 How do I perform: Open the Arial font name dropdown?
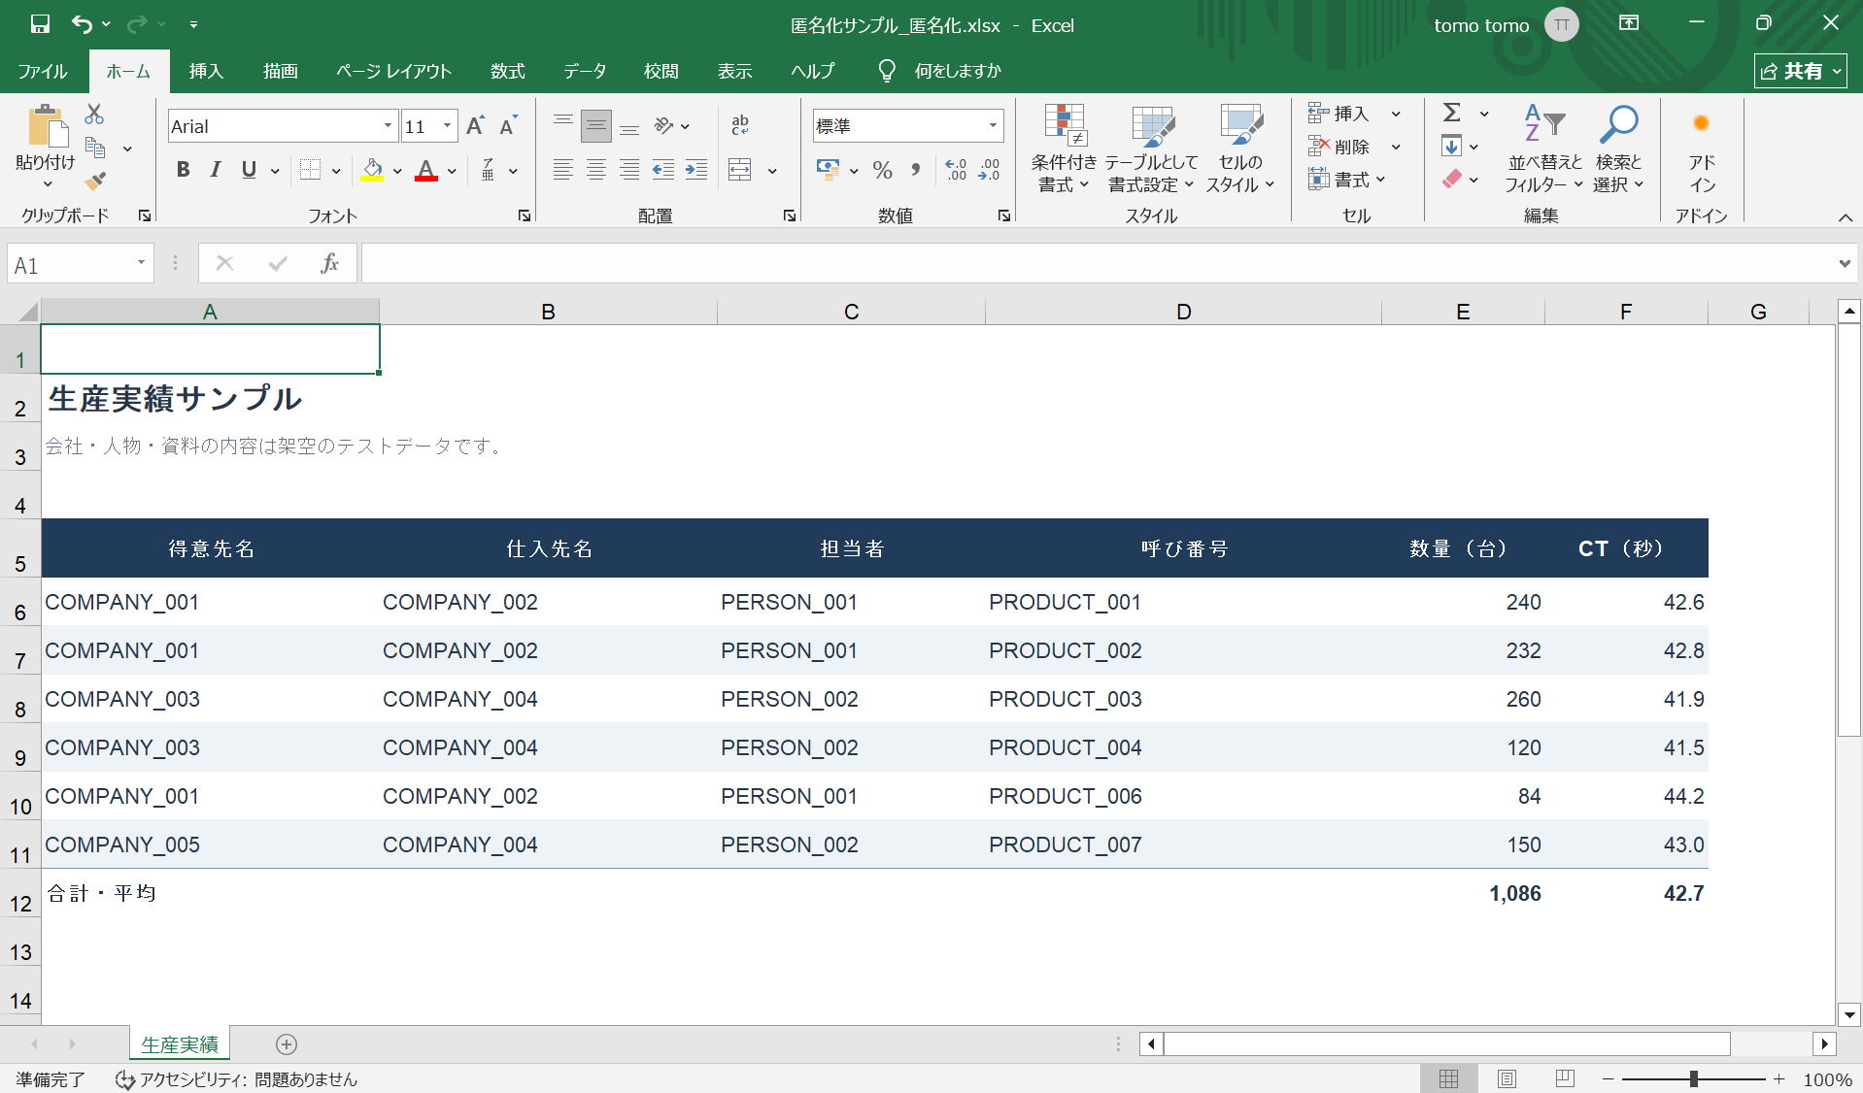[x=388, y=126]
